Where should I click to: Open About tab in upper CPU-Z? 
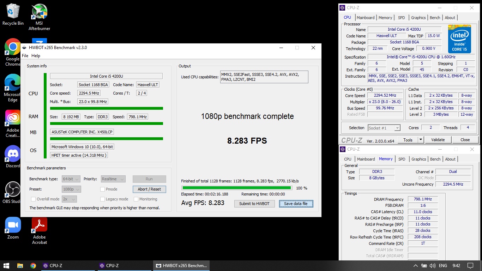(450, 18)
